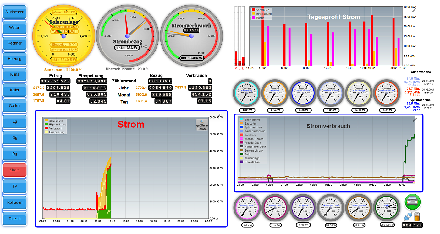Click yellow Einspeisung swatch in Tagesprofil legend
Screen dimensions: 440x234
point(254,14)
